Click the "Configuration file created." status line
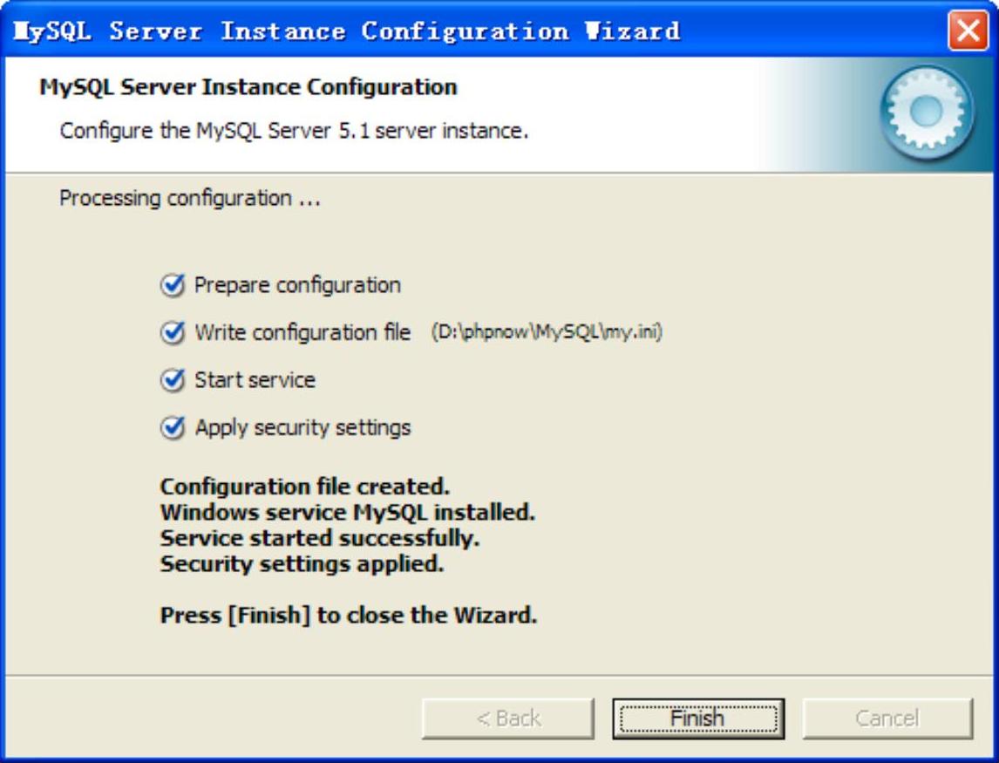The image size is (999, 763). [305, 487]
